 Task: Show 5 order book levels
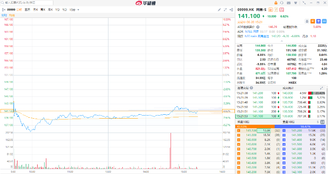coord(318,122)
